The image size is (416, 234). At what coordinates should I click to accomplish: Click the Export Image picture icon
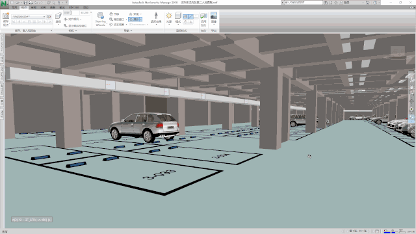pos(214,16)
